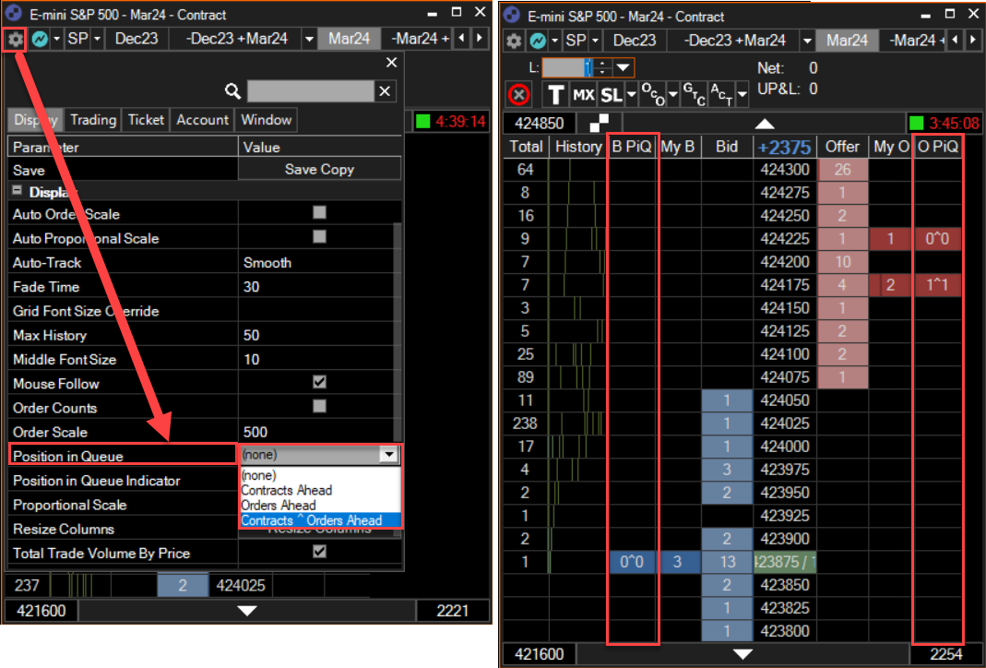The height and width of the screenshot is (668, 986).
Task: Disable the Mouse Follow checkbox
Action: pyautogui.click(x=318, y=384)
